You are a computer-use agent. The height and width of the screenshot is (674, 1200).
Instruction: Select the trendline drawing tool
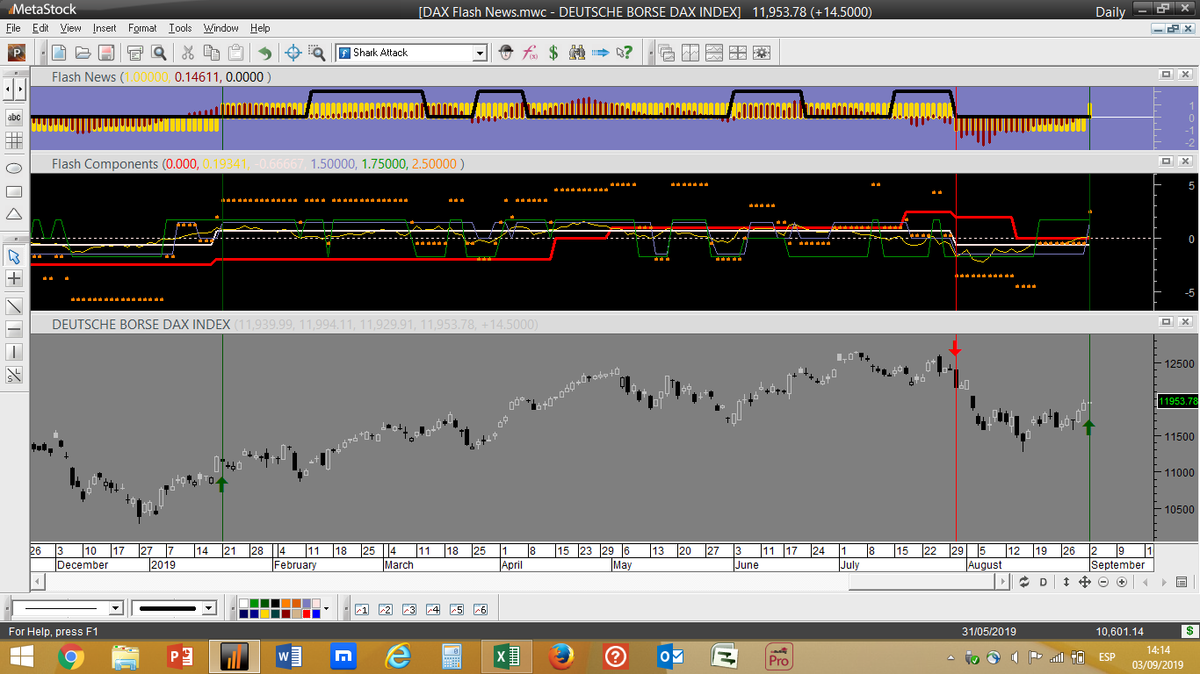(14, 306)
